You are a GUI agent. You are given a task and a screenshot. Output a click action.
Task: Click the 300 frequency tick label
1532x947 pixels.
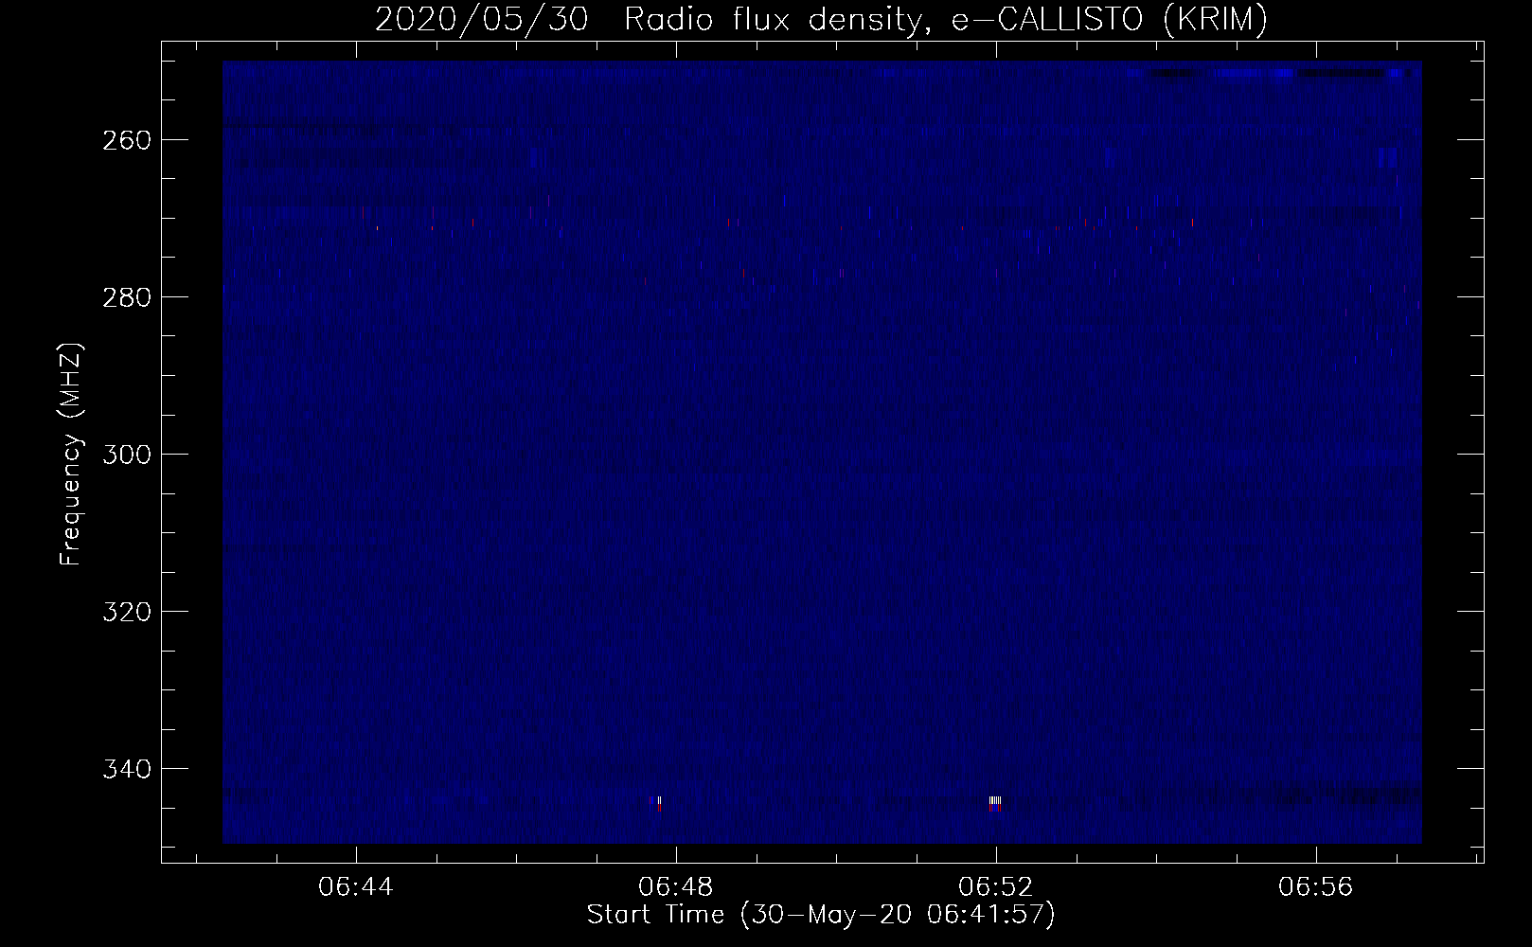coord(126,455)
